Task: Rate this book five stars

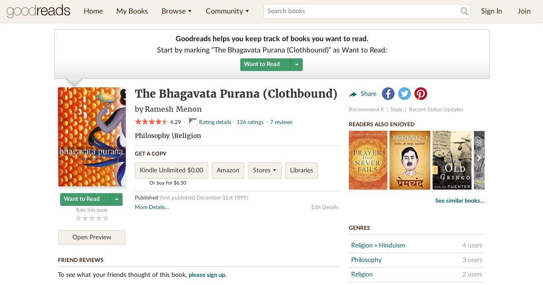Action: click(106, 218)
